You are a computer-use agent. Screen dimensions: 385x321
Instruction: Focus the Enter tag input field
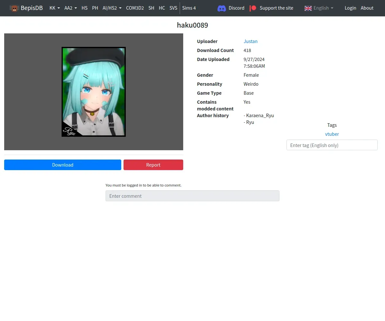tap(332, 145)
